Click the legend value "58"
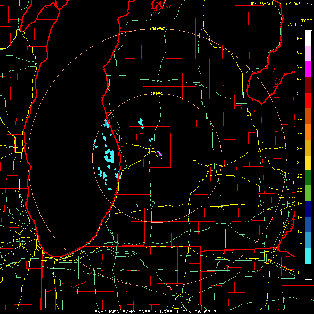This screenshot has width=314, height=314. (x=300, y=66)
